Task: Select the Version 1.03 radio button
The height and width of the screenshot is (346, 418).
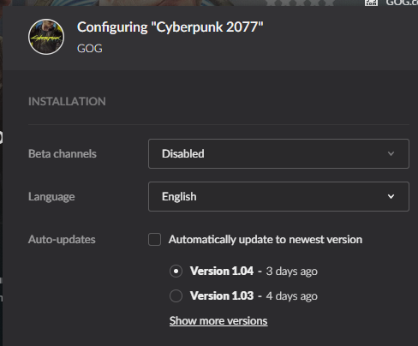Action: [x=176, y=295]
